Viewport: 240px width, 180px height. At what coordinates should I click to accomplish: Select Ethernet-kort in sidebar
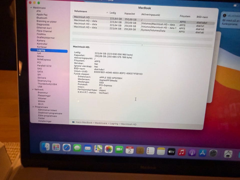(44, 28)
